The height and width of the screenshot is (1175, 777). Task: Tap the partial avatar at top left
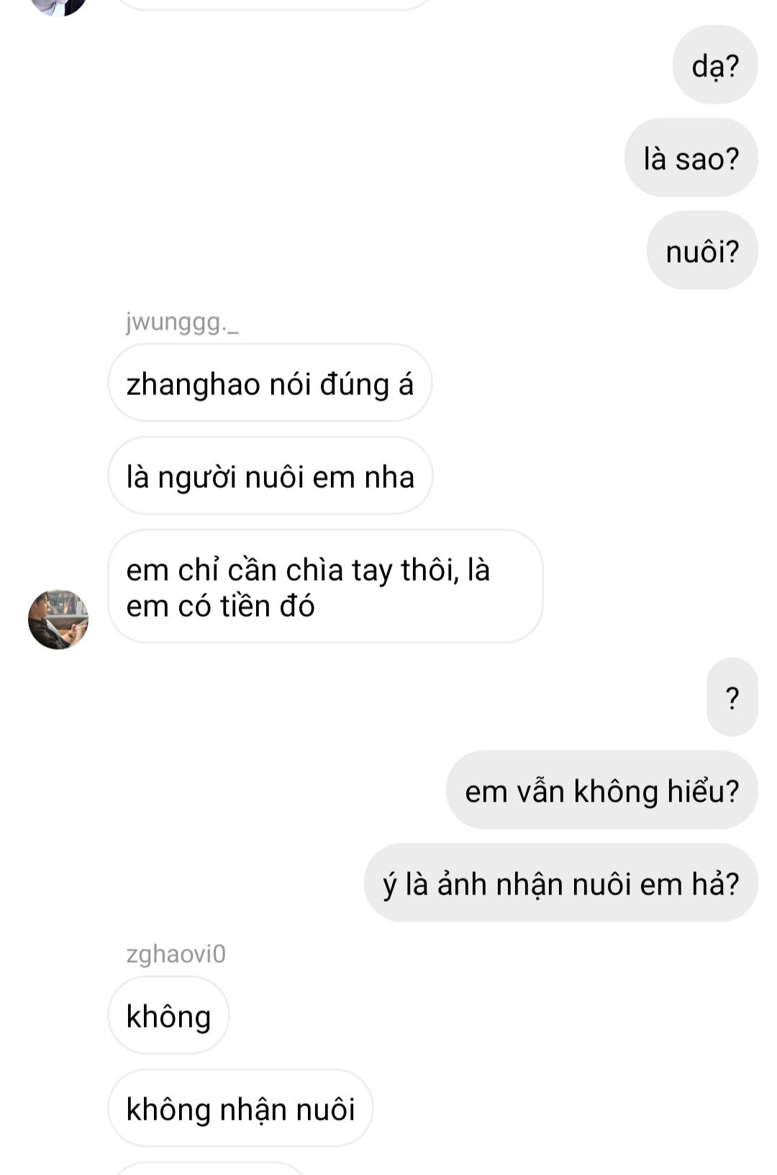tap(58, 6)
